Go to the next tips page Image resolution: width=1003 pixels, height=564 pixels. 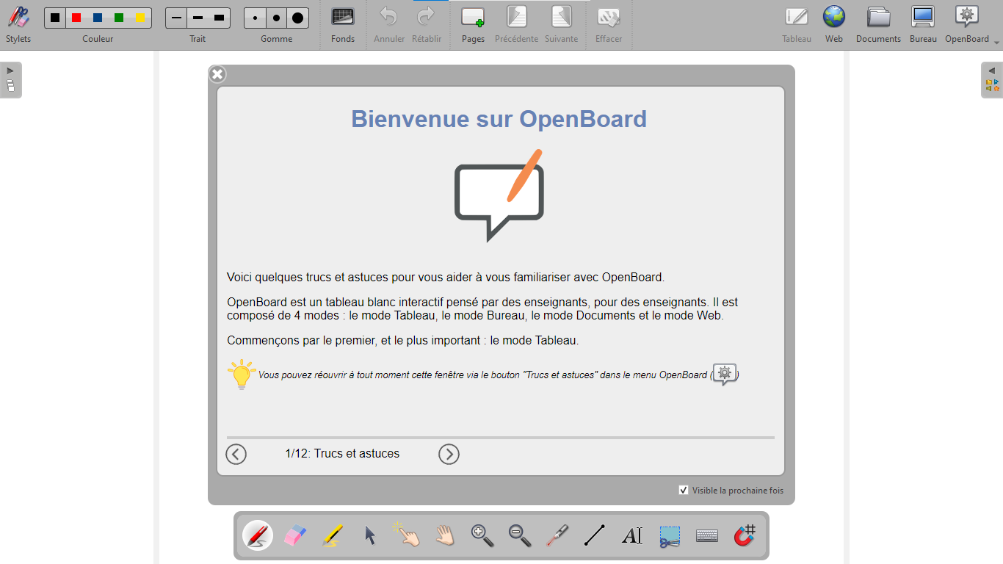pos(449,454)
